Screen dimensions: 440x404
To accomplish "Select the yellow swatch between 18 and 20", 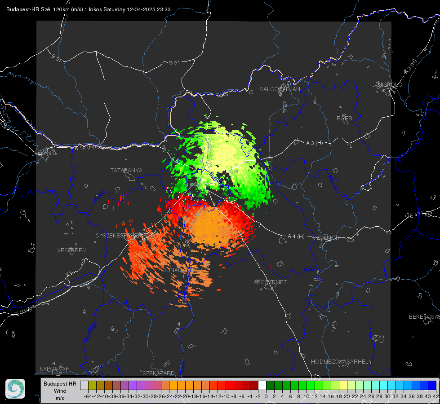I will pyautogui.click(x=343, y=385).
